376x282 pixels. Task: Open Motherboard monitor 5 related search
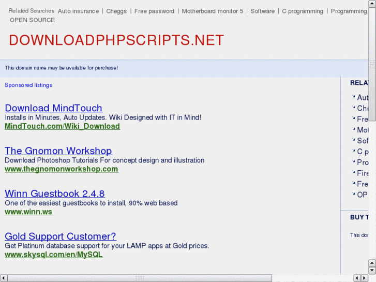[212, 11]
